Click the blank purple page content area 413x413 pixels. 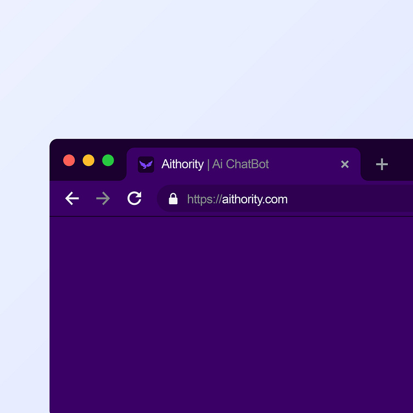click(231, 315)
